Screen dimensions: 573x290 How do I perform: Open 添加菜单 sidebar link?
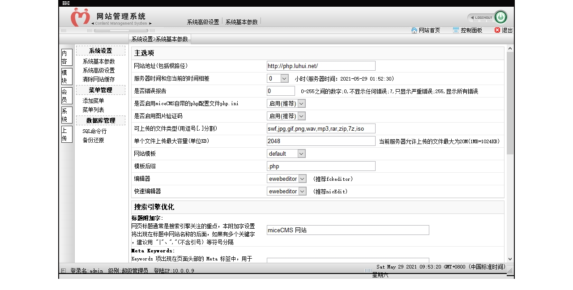click(93, 101)
